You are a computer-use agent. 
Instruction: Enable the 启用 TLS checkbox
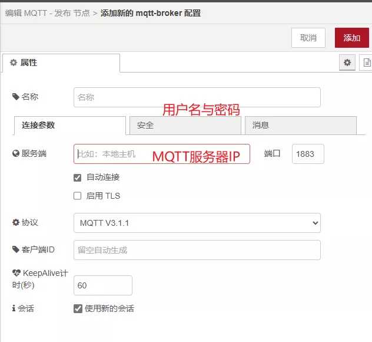point(77,196)
